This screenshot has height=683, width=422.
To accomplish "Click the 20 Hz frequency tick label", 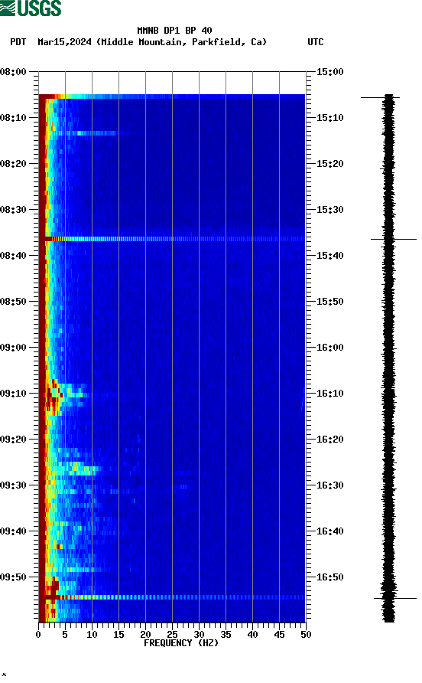I will point(145,635).
